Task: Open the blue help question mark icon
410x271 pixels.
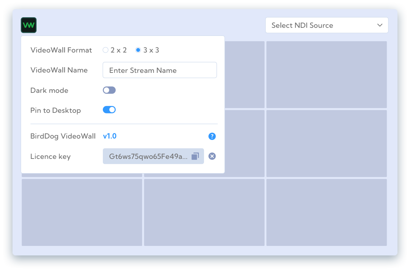Action: point(212,136)
